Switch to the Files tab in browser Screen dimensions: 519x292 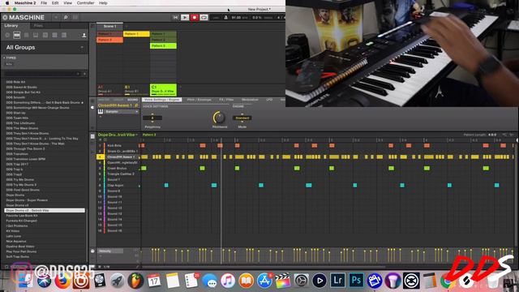tap(38, 25)
